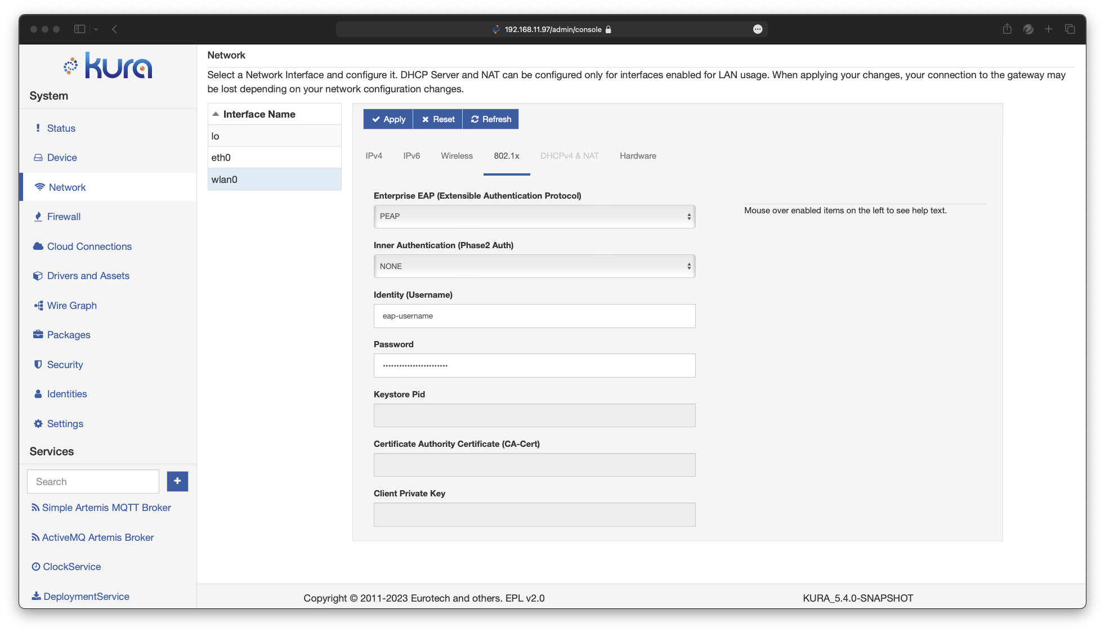Open a new browser tab with plus icon
Image resolution: width=1105 pixels, height=632 pixels.
[x=1048, y=29]
